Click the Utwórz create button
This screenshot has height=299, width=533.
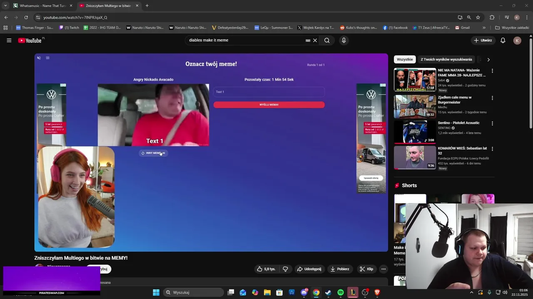tap(483, 40)
